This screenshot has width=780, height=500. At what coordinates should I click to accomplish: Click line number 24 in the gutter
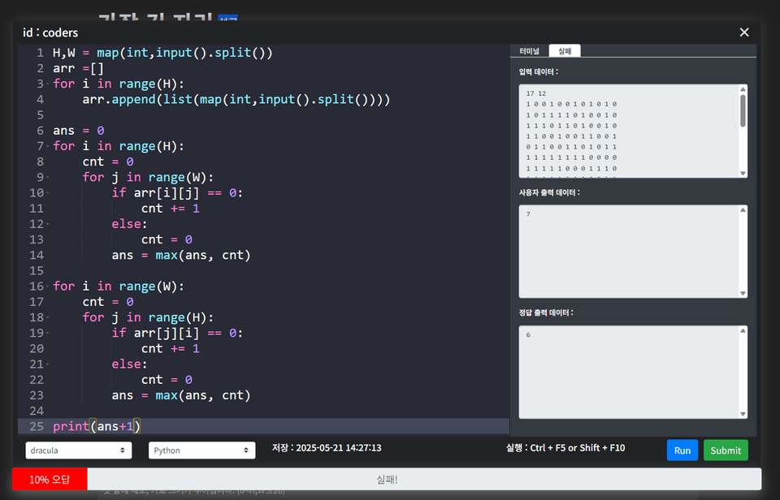[37, 411]
